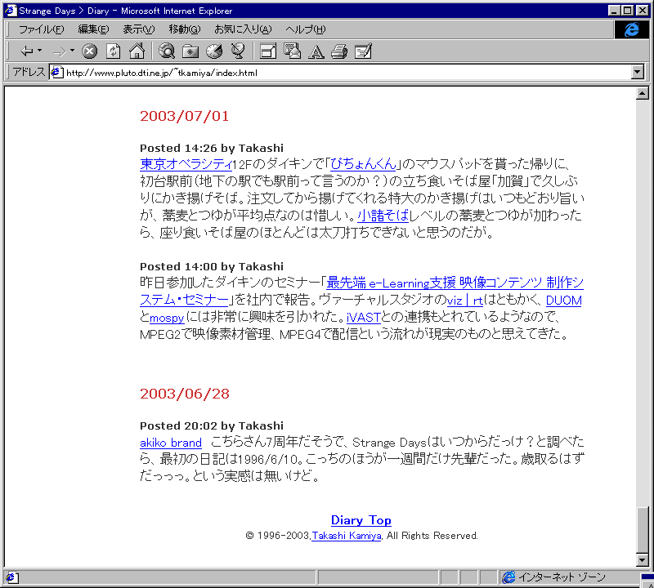
Task: Open the 小諸そば link
Action: coord(383,215)
